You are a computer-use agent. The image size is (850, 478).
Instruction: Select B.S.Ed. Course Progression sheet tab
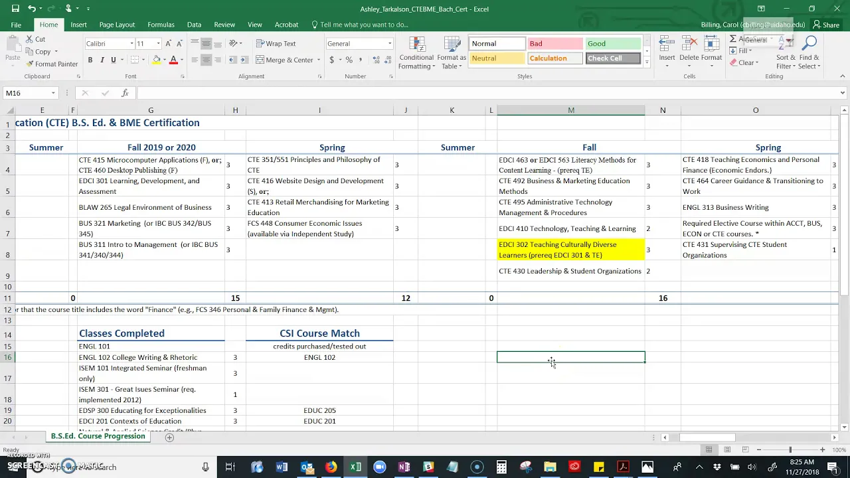[x=98, y=436]
